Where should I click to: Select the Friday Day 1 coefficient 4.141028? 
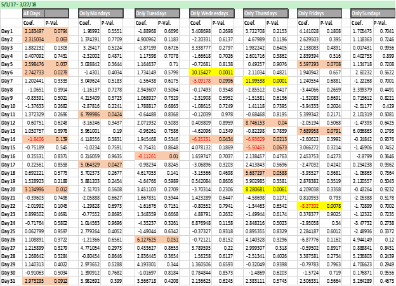pos(308,31)
